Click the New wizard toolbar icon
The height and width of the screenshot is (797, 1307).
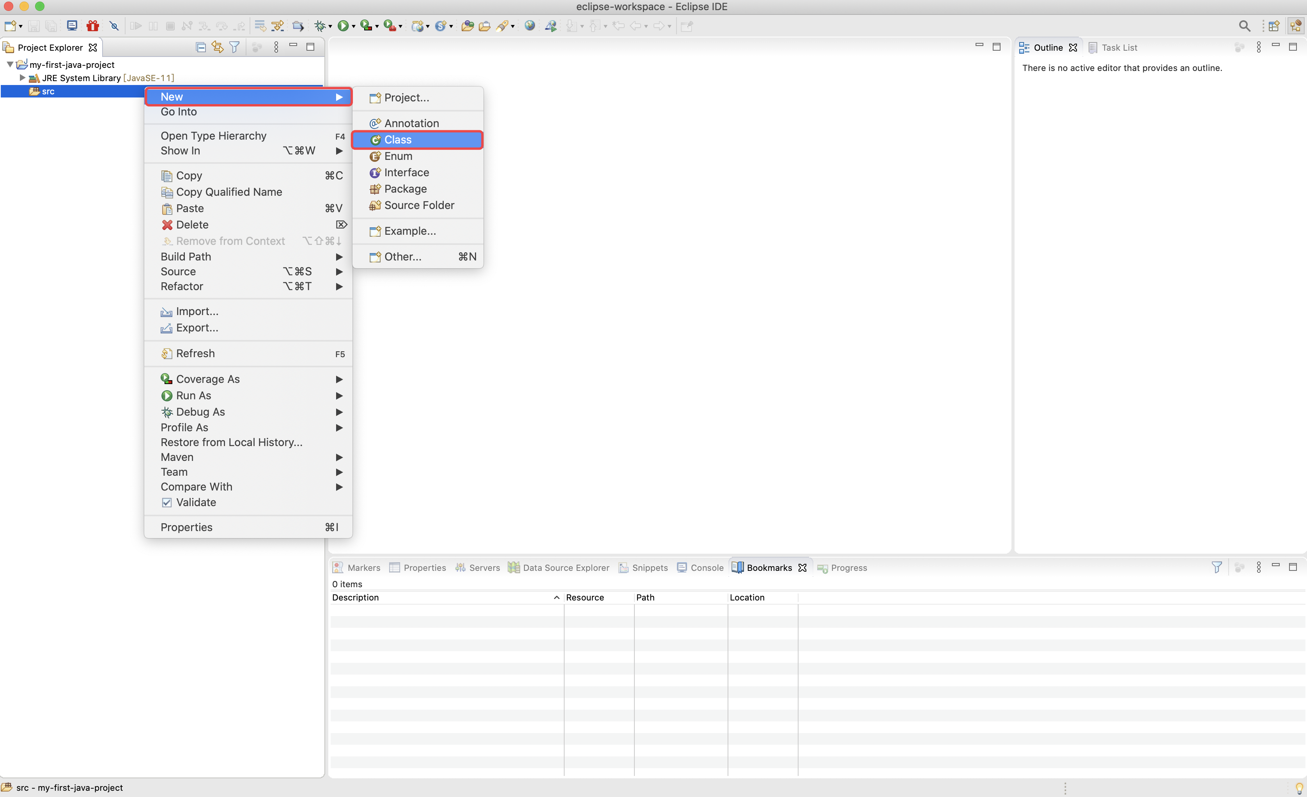click(x=10, y=25)
